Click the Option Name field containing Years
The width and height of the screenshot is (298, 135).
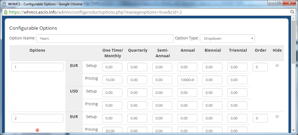coord(105,38)
